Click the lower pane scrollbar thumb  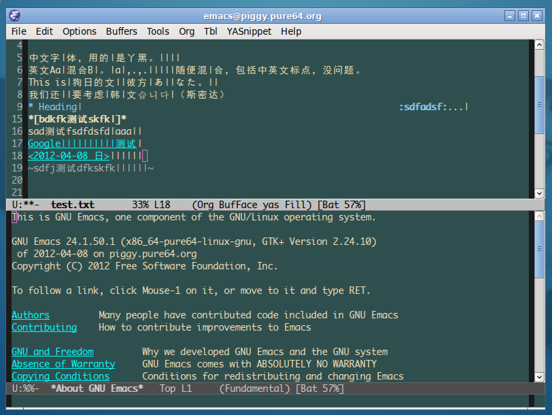(x=539, y=249)
